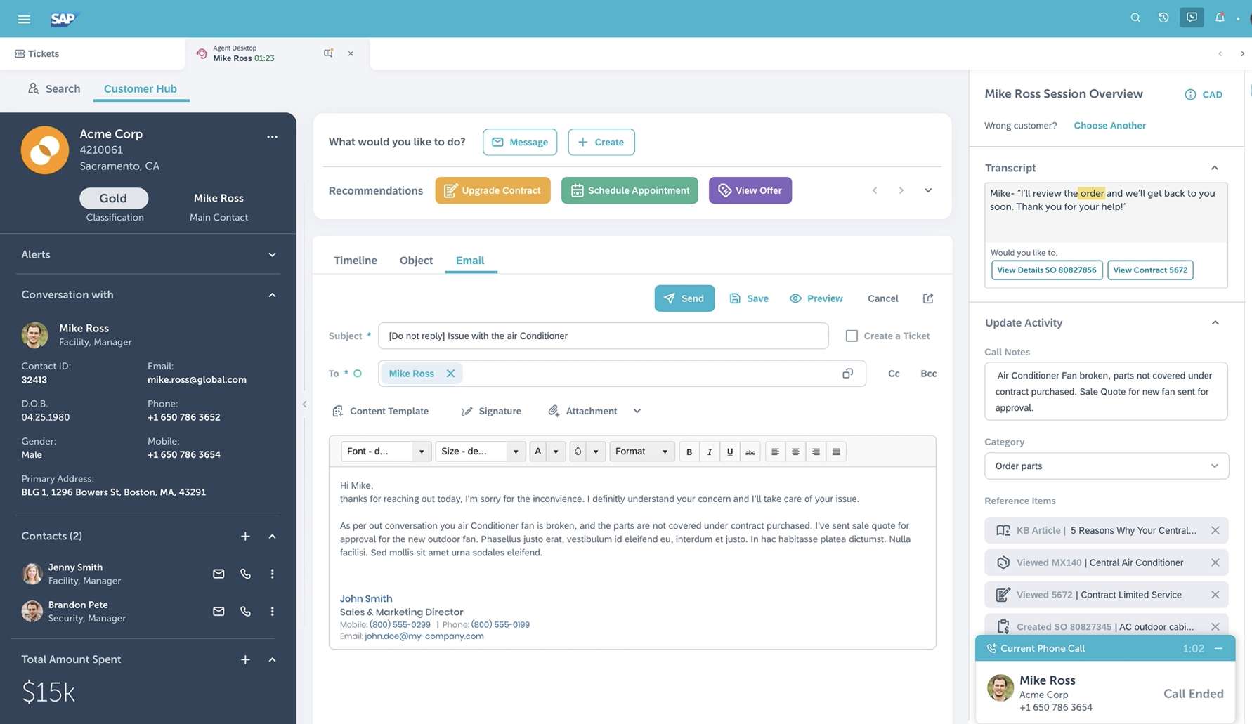Apply bold formatting in the email editor
This screenshot has height=724, width=1252.
689,451
